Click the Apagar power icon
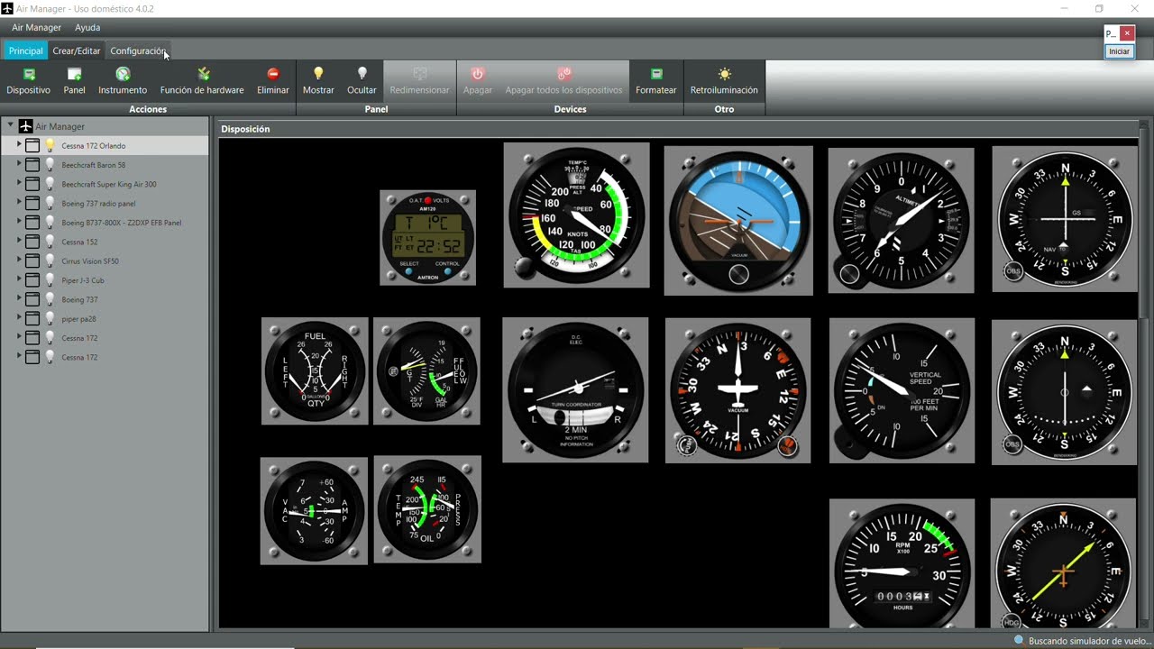Screen dimensions: 1154x649 tap(478, 74)
